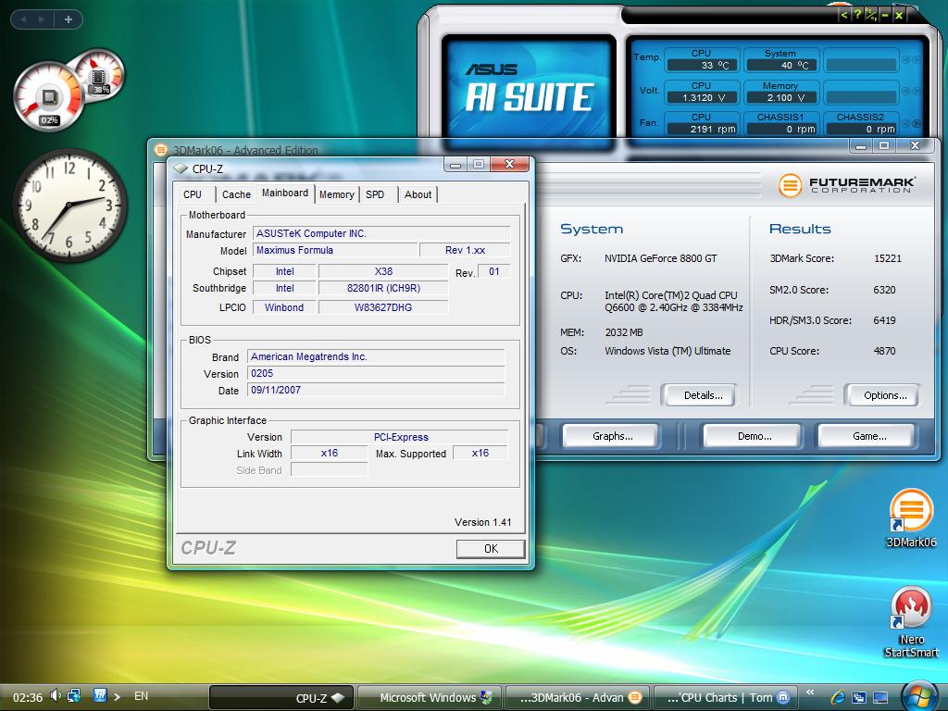Viewport: 948px width, 711px height.
Task: Switch to 3DMark06 taskbar button
Action: (x=578, y=698)
